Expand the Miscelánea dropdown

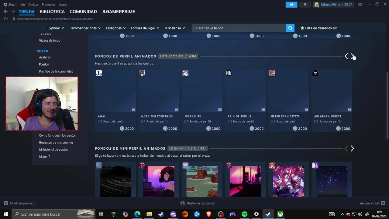(x=175, y=28)
